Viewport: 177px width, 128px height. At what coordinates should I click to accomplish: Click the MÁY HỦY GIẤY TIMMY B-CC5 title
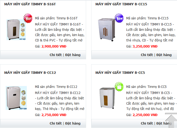120,72
